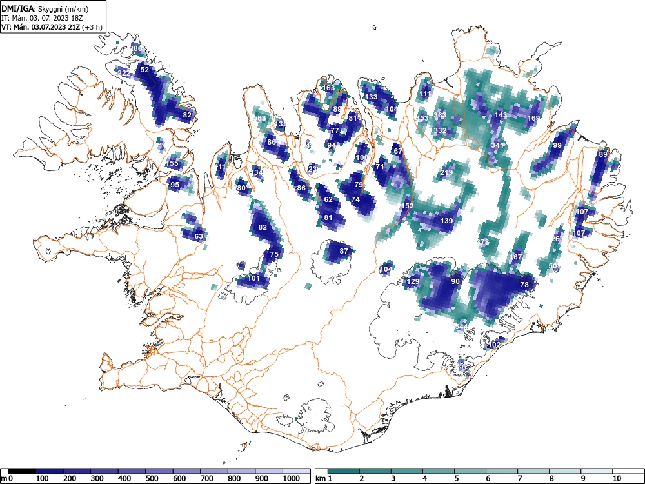This screenshot has width=645, height=484.
Task: Click visibility value '78' on the map
Action: click(524, 285)
